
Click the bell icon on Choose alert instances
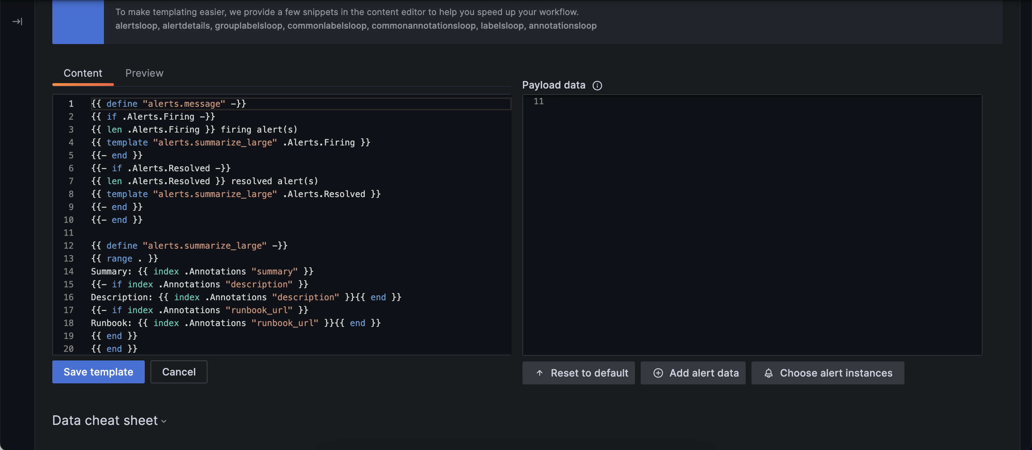click(769, 373)
